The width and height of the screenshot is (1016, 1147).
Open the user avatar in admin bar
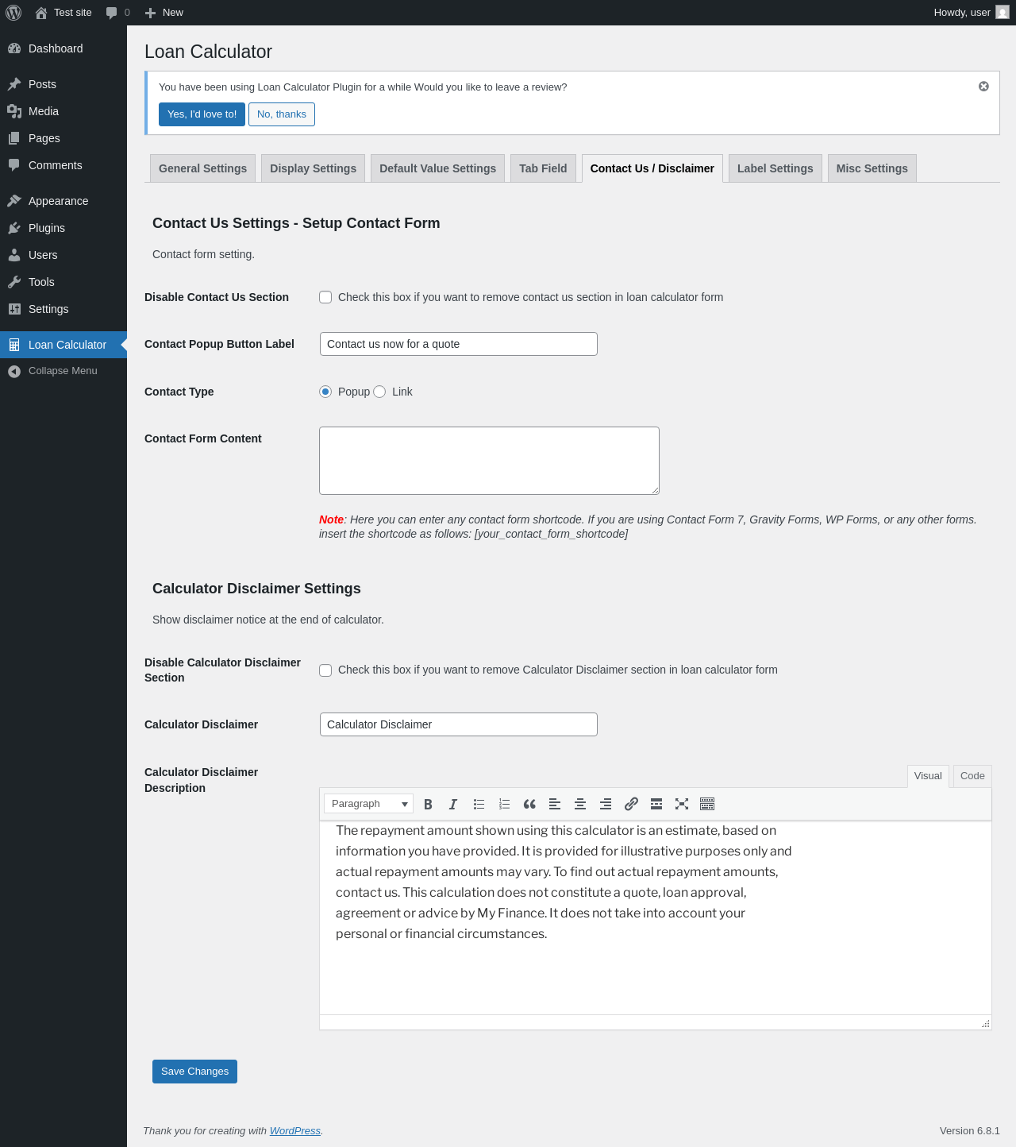(x=1003, y=13)
